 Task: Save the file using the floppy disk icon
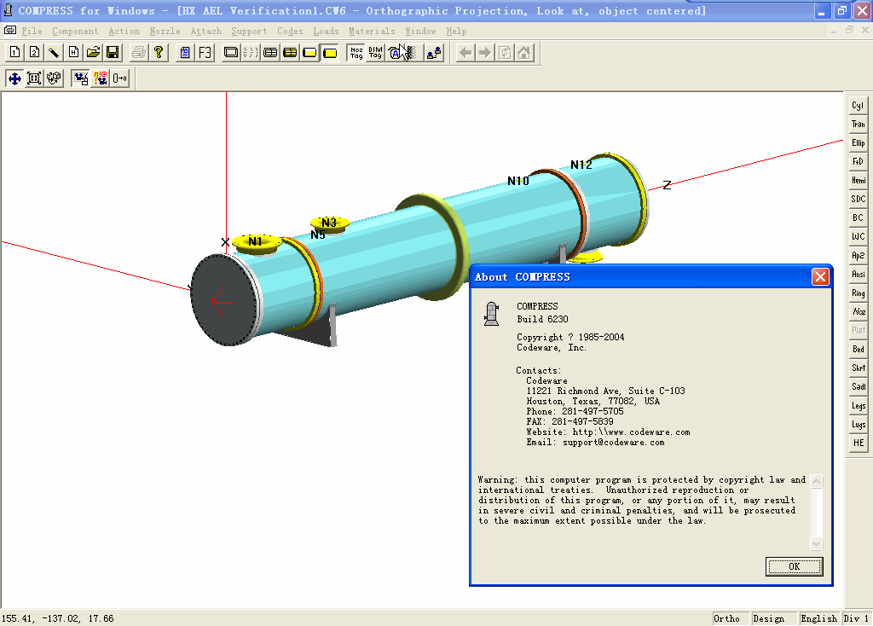(x=113, y=52)
